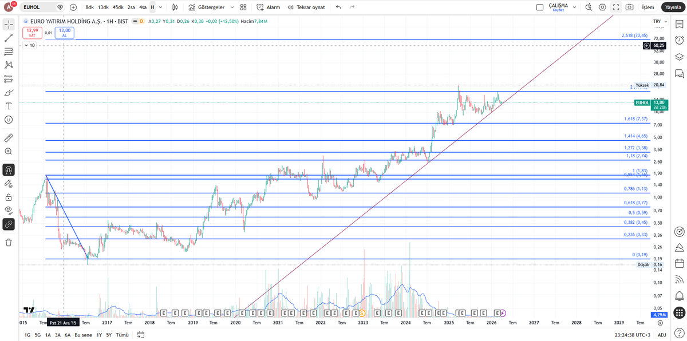Open the İşlem trading panel

coord(648,7)
